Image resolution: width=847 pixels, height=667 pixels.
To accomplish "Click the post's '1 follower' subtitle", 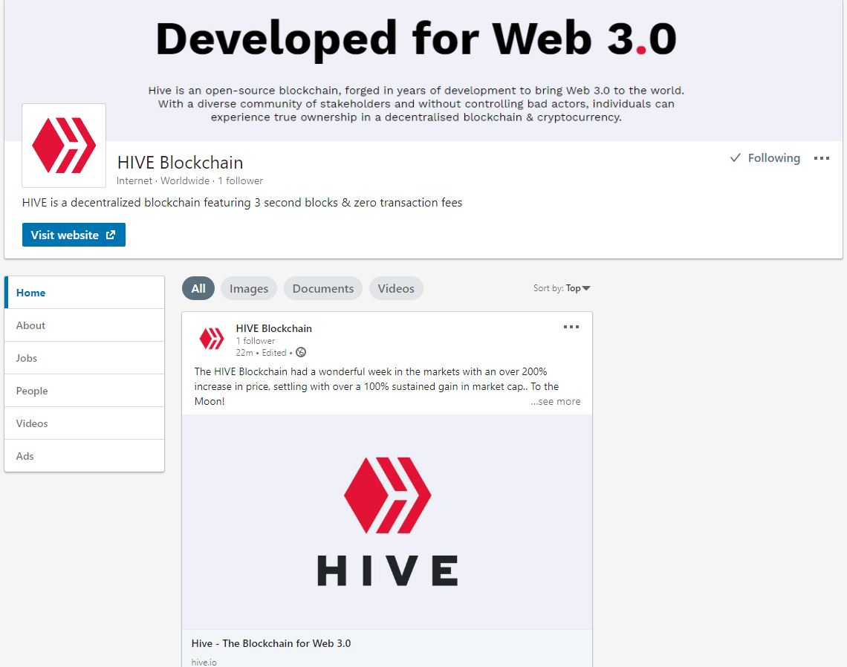I will coord(256,341).
